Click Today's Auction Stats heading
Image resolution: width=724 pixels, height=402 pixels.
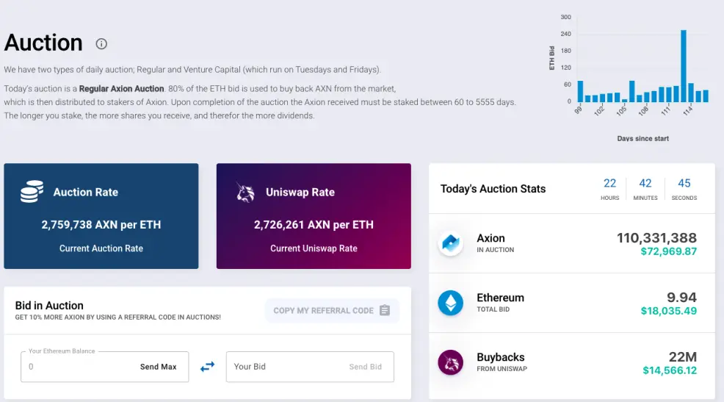click(x=493, y=189)
